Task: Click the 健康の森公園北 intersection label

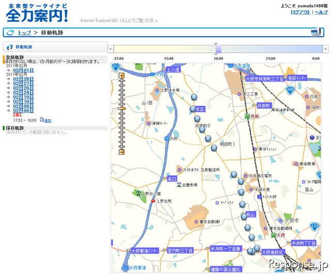Action: click(x=226, y=269)
